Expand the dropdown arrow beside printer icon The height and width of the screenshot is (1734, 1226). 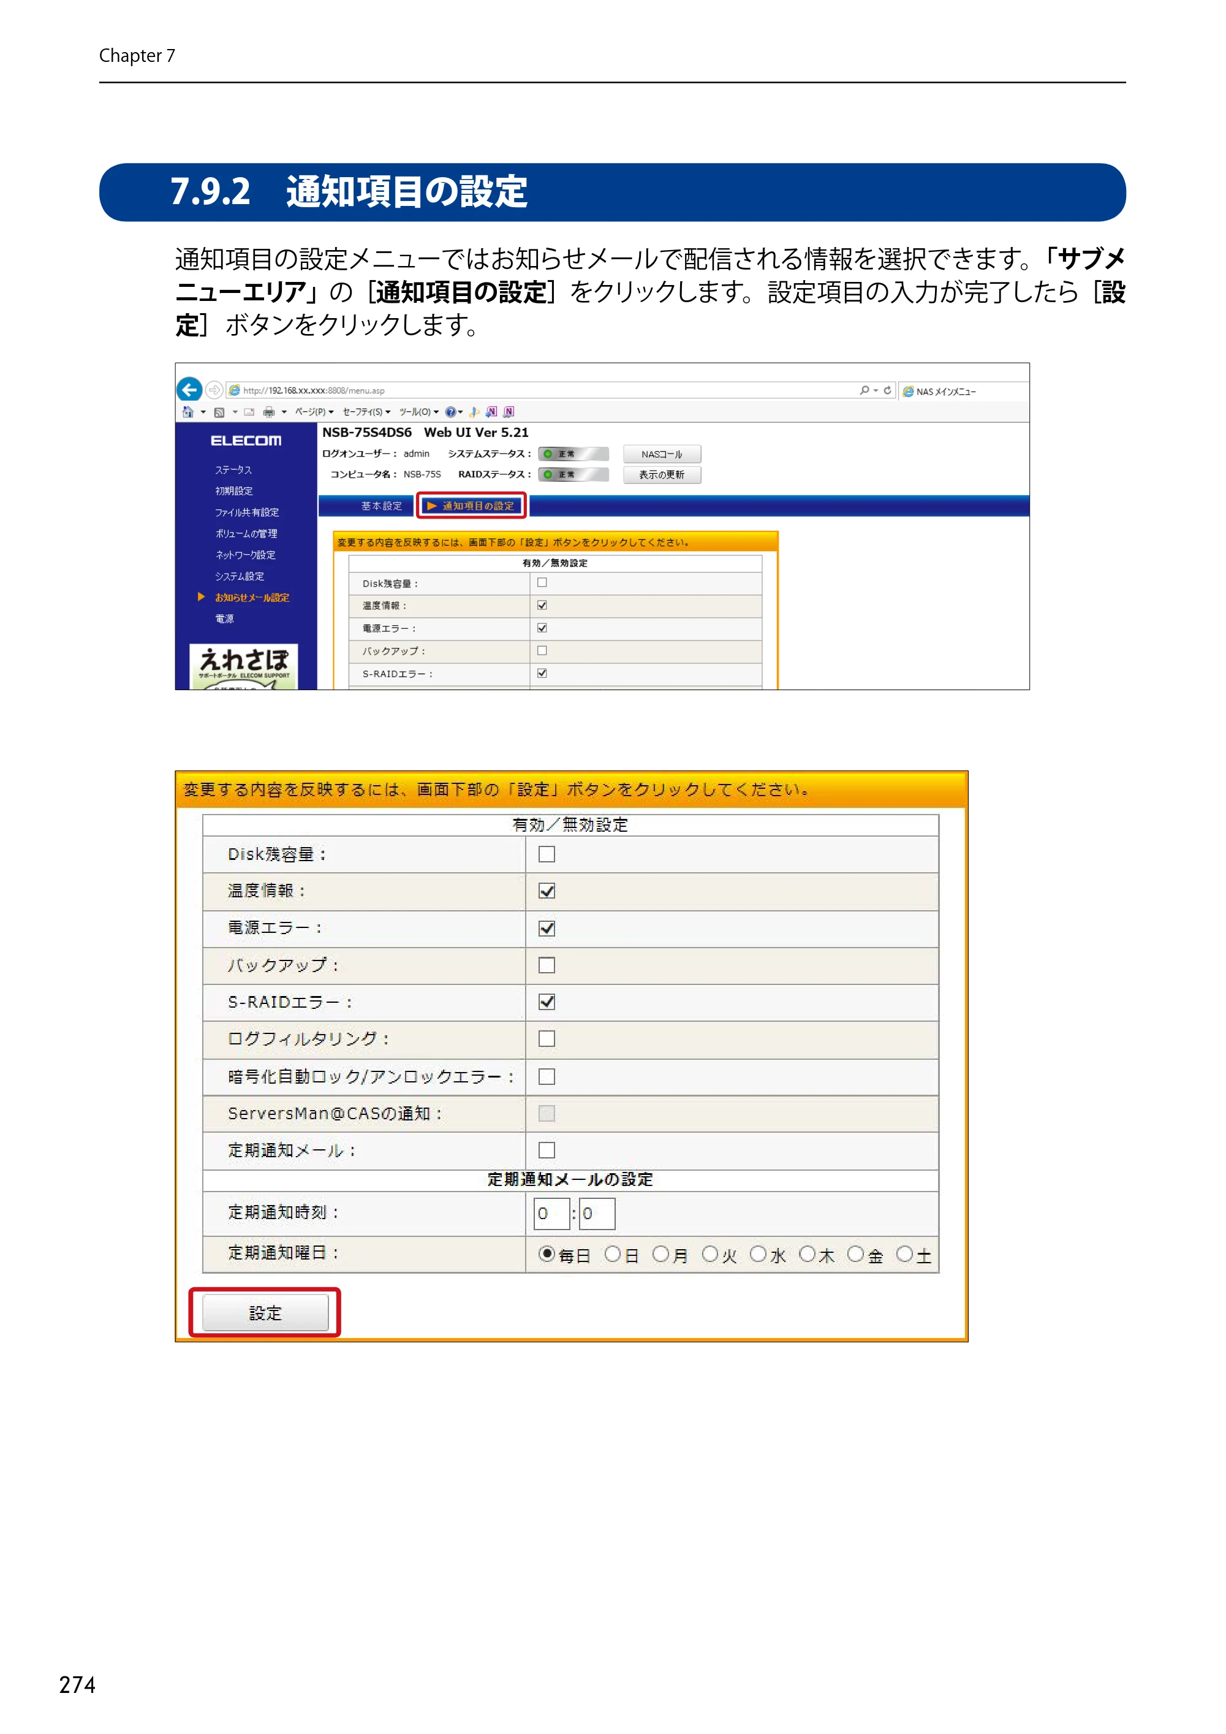284,413
